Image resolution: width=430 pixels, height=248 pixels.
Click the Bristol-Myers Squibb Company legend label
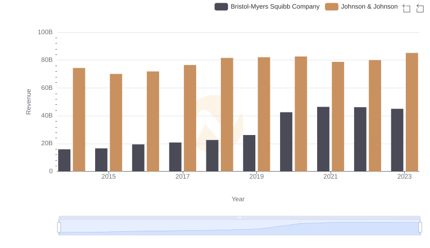click(275, 6)
